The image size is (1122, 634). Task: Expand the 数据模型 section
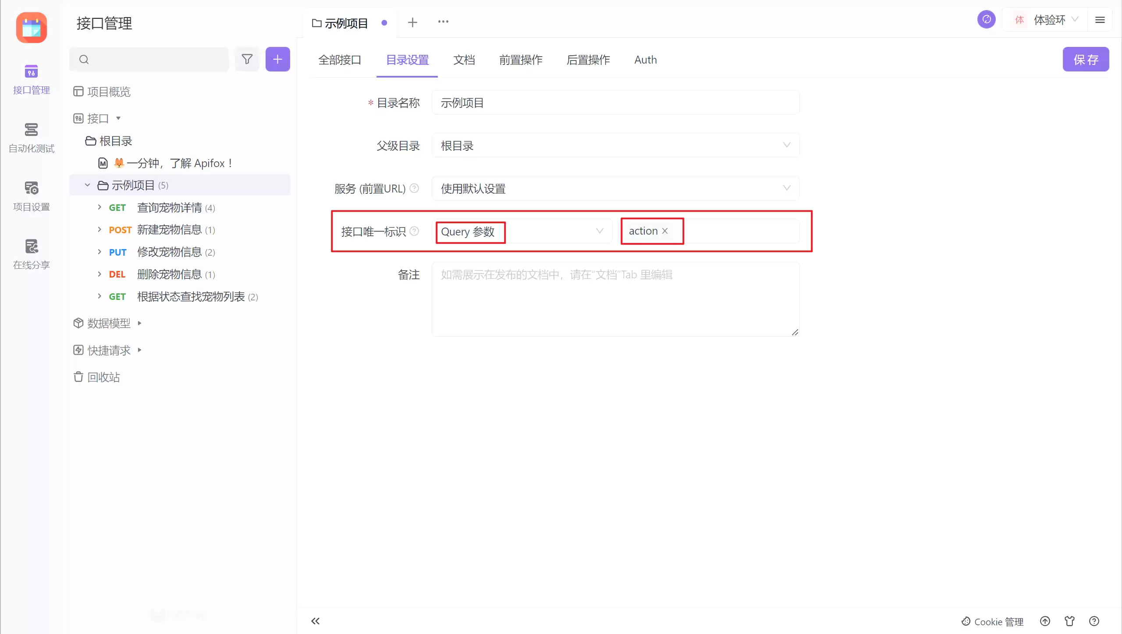click(x=139, y=323)
